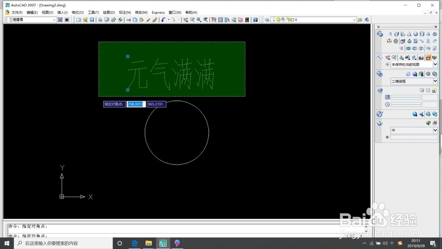Screen dimensions: 442x249
Task: Click the Render teapot panel icon
Action: click(380, 123)
